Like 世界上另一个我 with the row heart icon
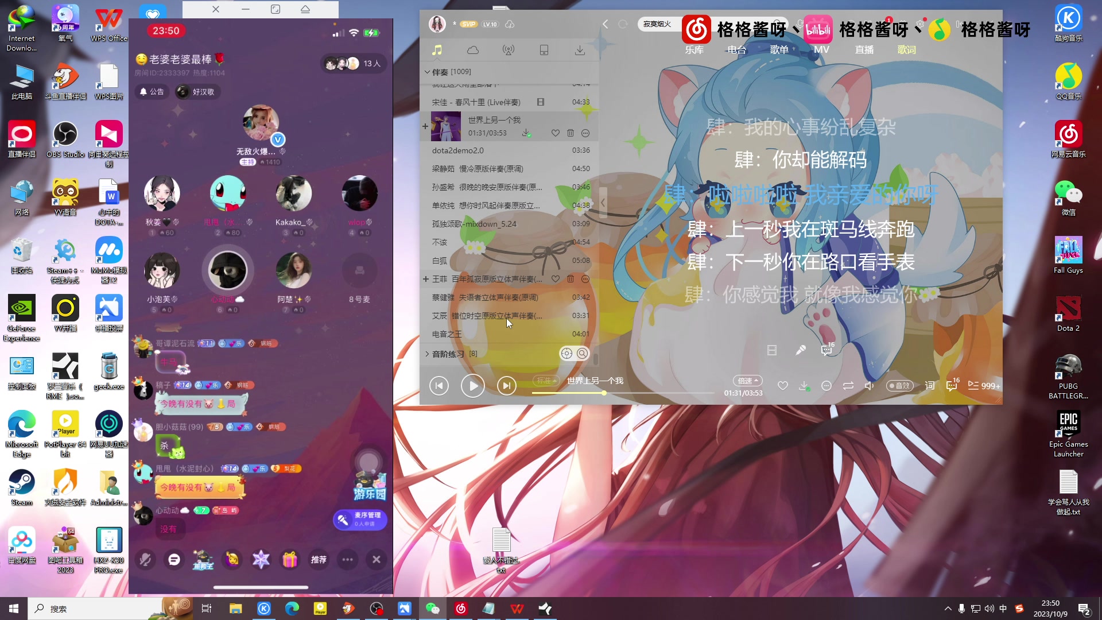This screenshot has height=620, width=1102. tap(555, 133)
